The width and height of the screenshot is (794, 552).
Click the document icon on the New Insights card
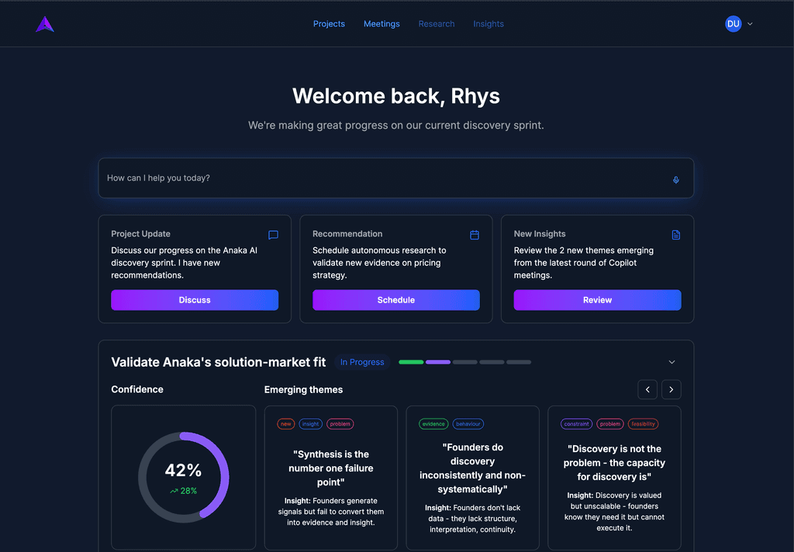[x=675, y=235]
